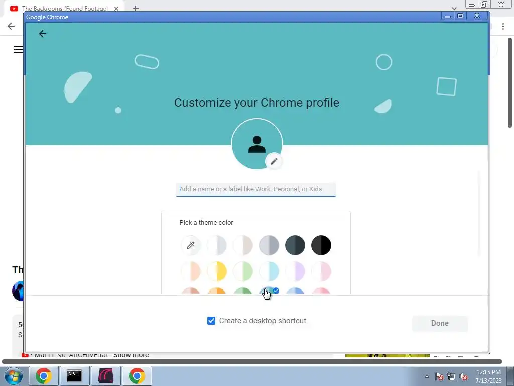This screenshot has height=386, width=514.
Task: Click the background page vertical scrollbar
Action: coord(510,83)
